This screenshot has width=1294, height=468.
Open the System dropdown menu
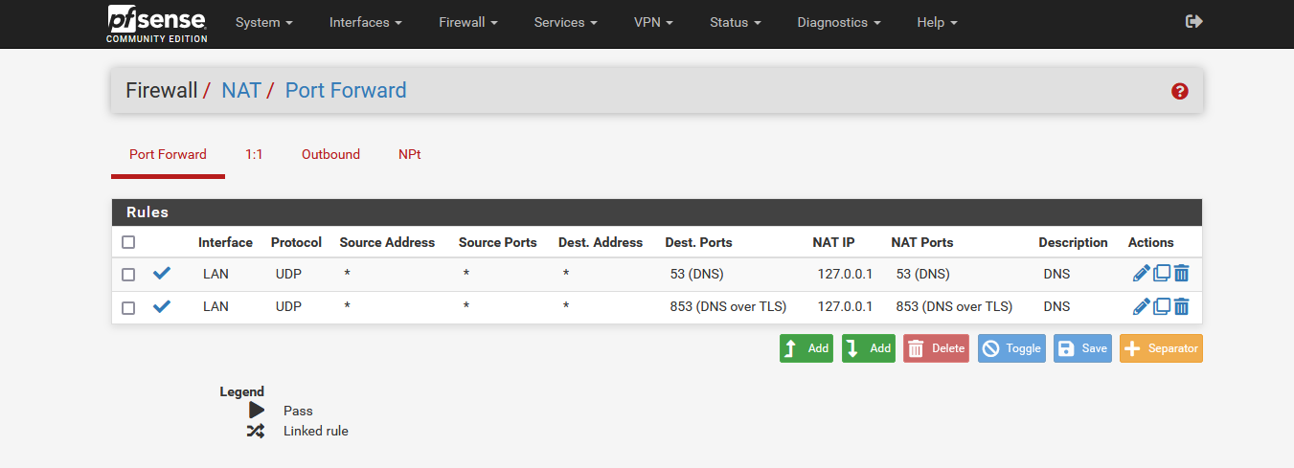click(x=263, y=22)
